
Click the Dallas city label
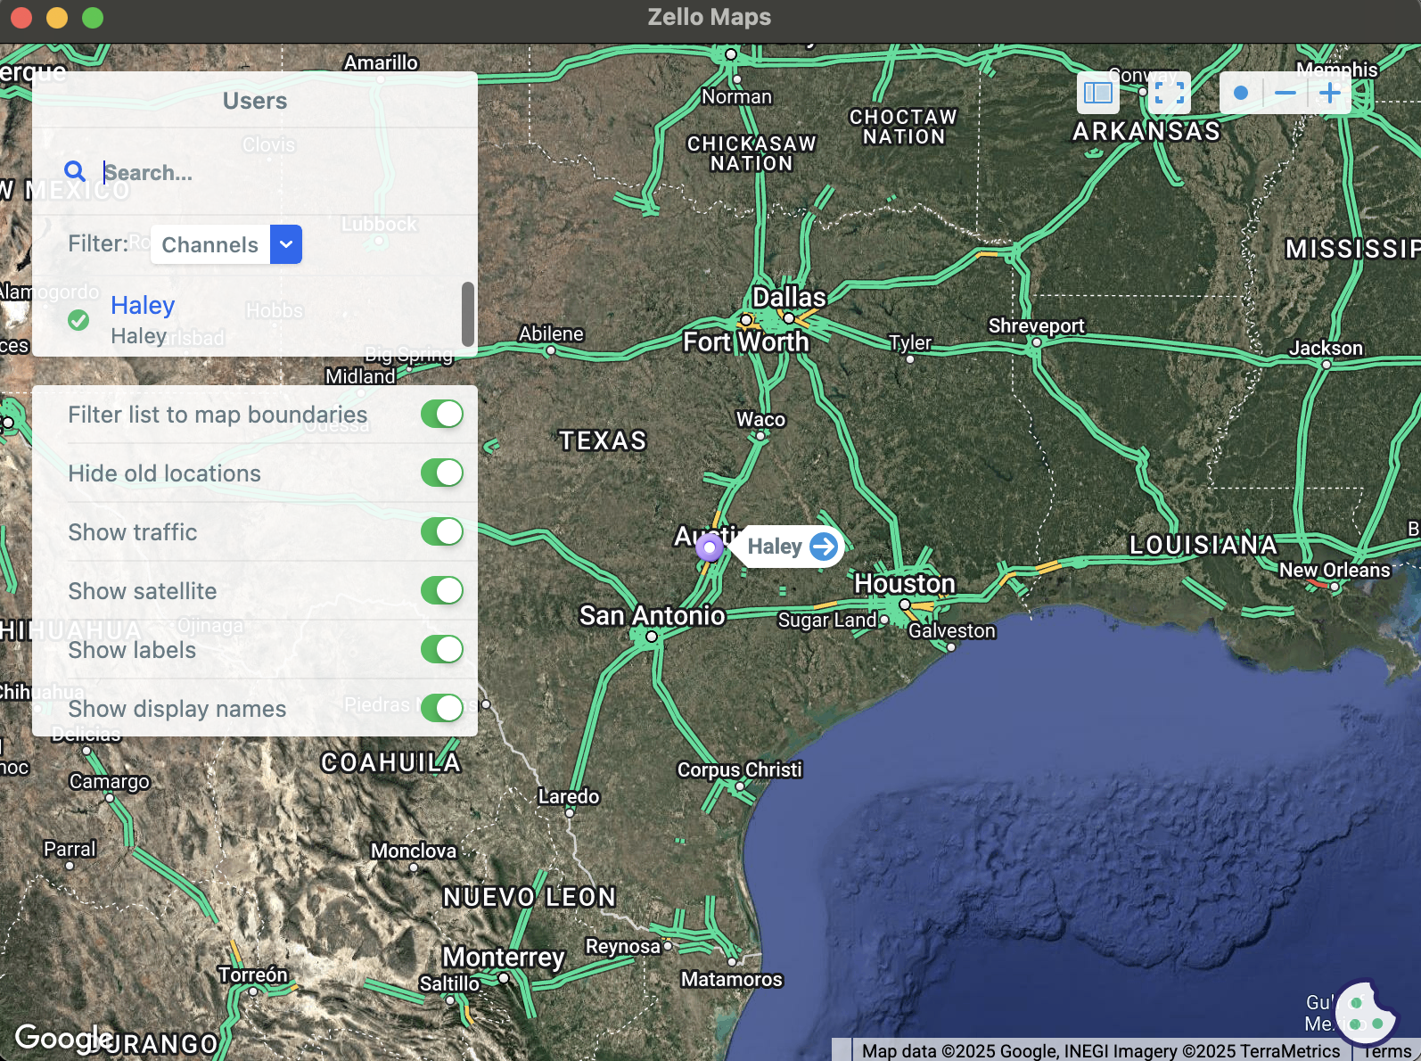click(x=789, y=297)
